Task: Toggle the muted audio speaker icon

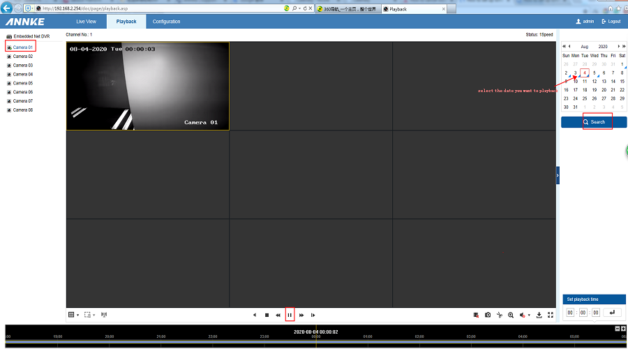Action: pyautogui.click(x=522, y=315)
